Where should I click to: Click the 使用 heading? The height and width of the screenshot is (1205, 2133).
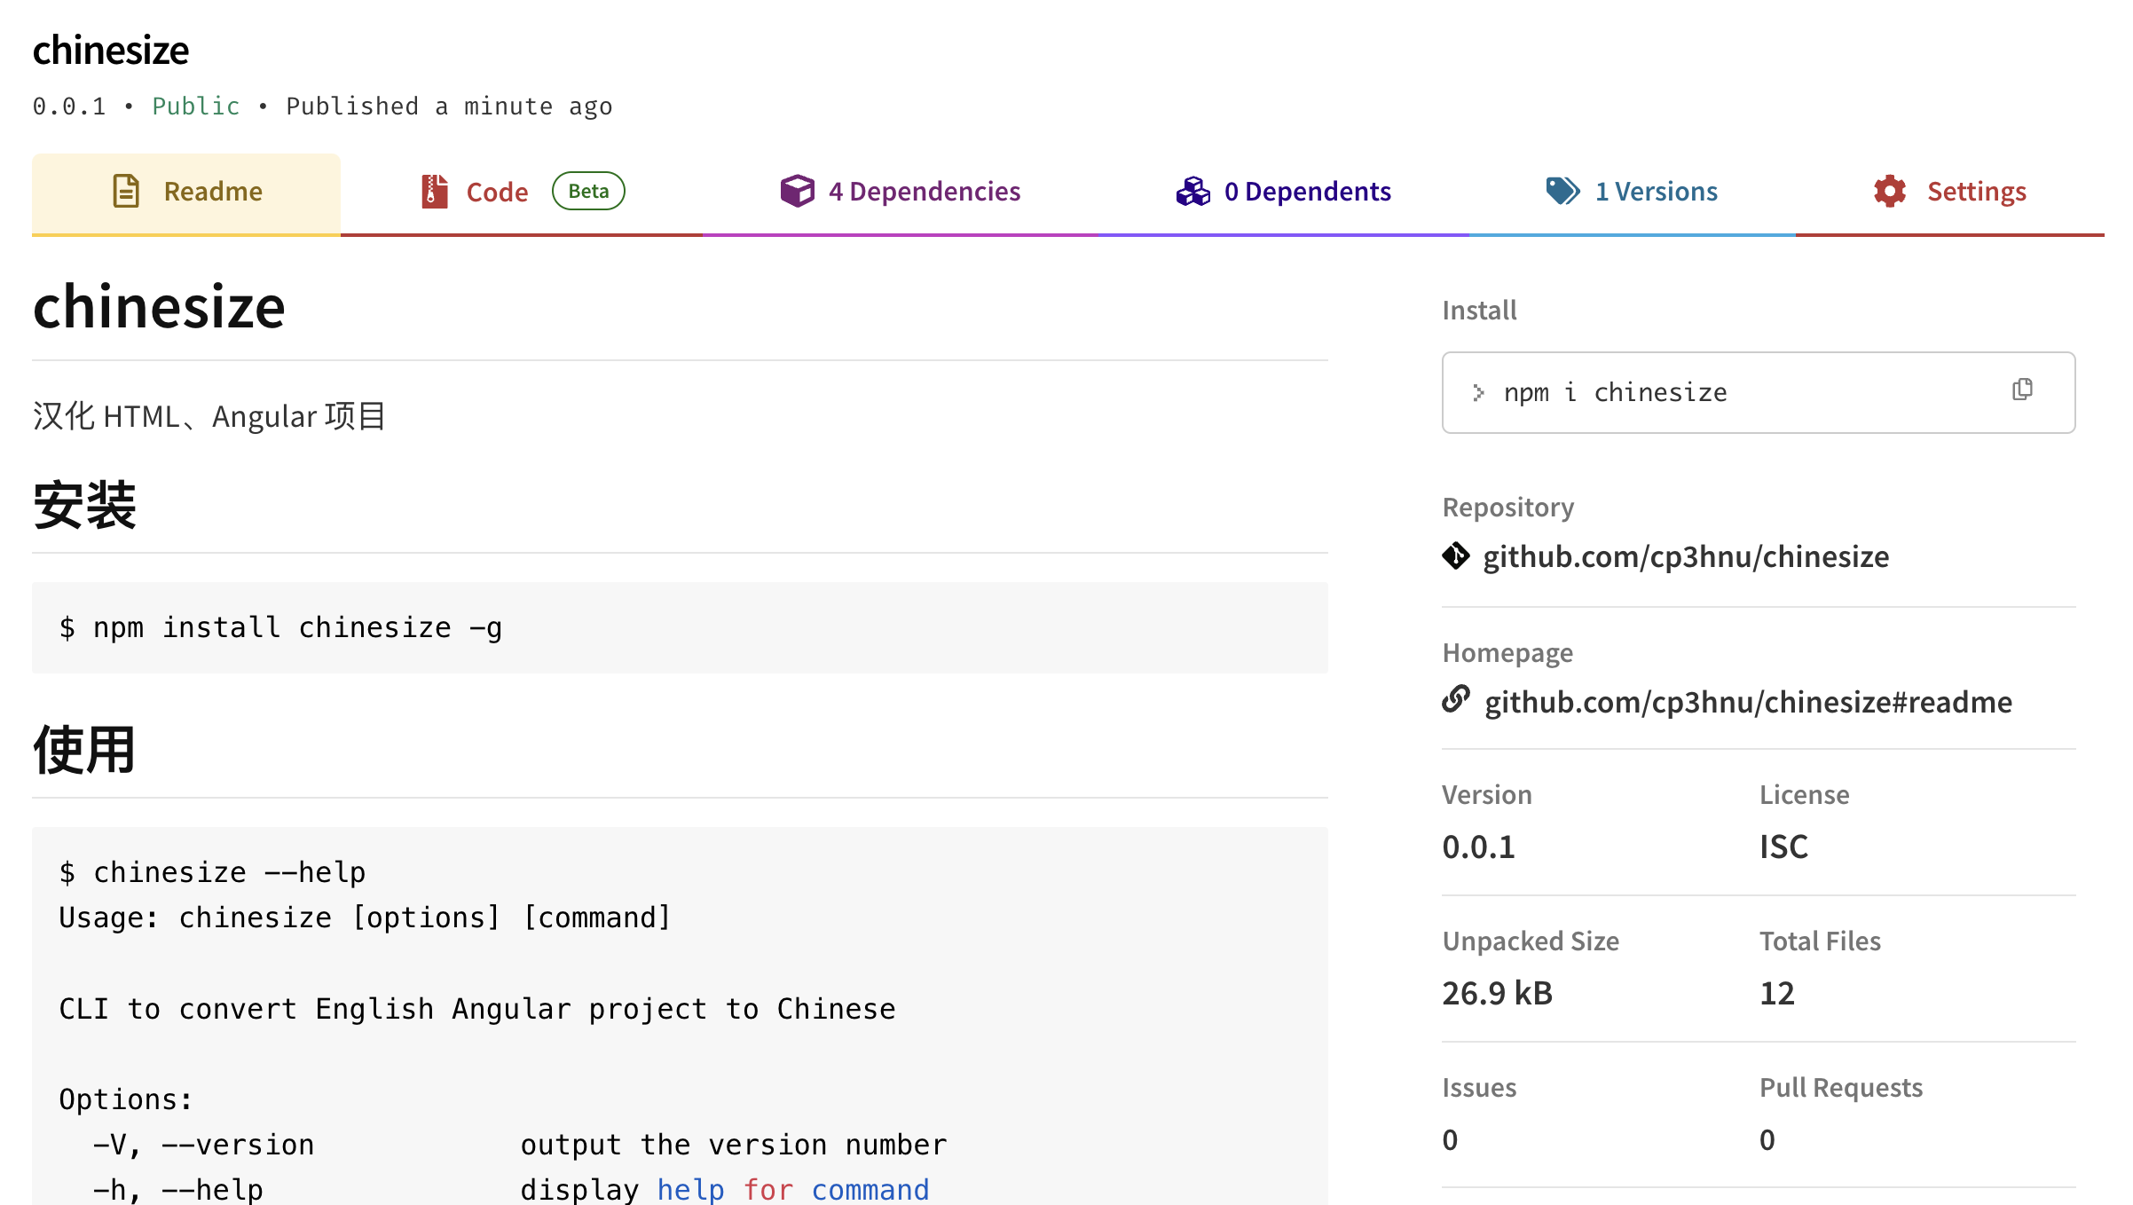(x=84, y=750)
